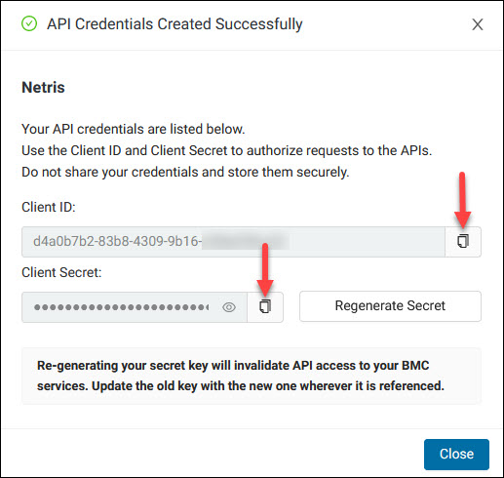Click the 'Netris' heading text
This screenshot has height=478, width=504.
point(43,87)
